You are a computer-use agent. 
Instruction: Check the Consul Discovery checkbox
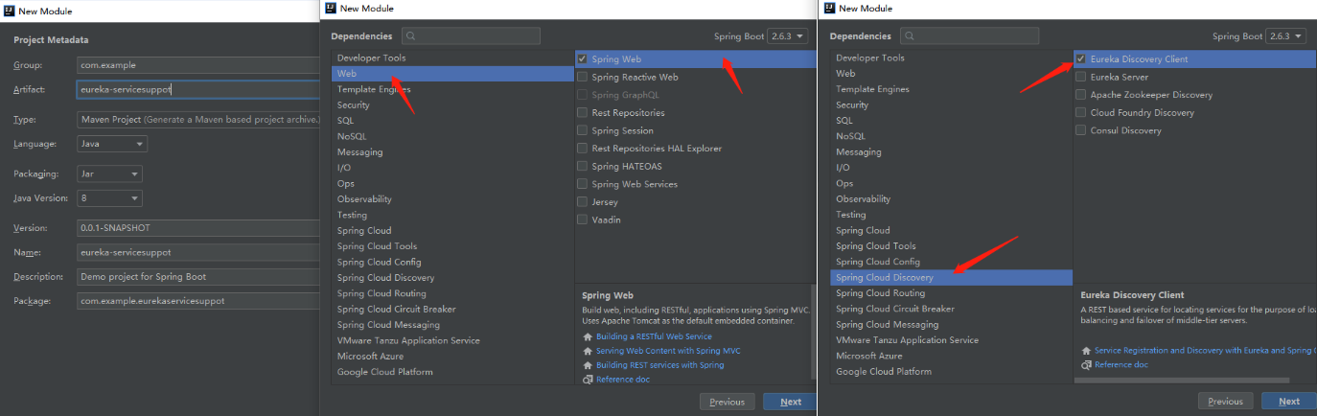tap(1081, 130)
